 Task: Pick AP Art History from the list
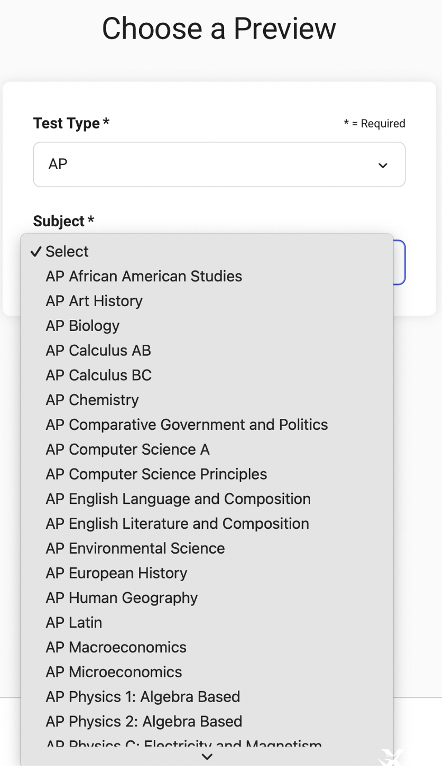coord(207,301)
